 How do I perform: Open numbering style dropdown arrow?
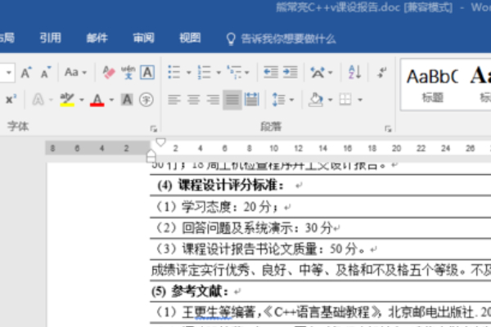[218, 73]
